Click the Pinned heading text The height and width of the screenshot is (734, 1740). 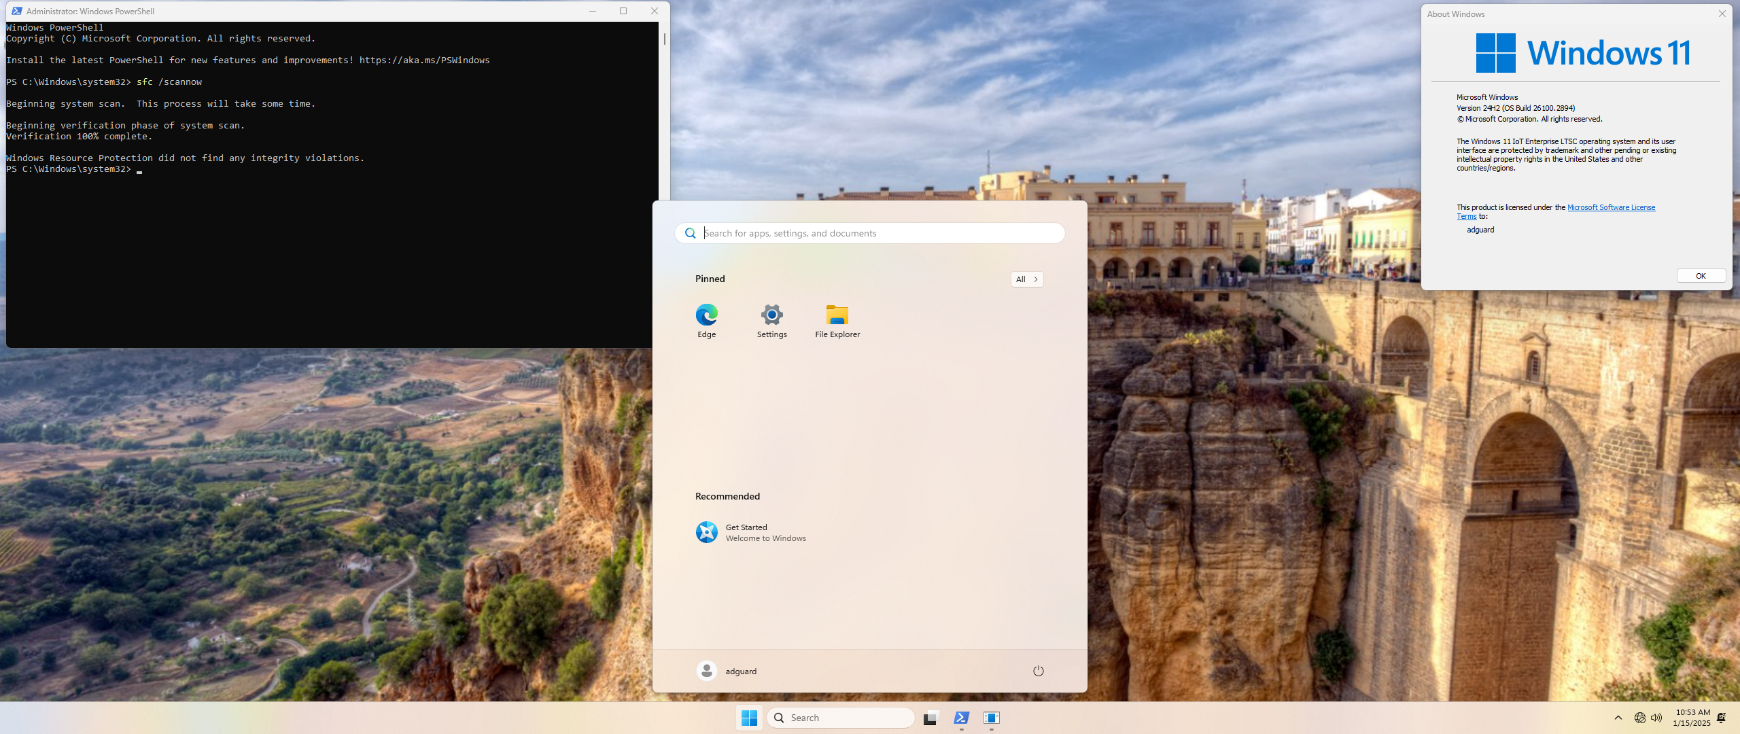click(x=710, y=279)
